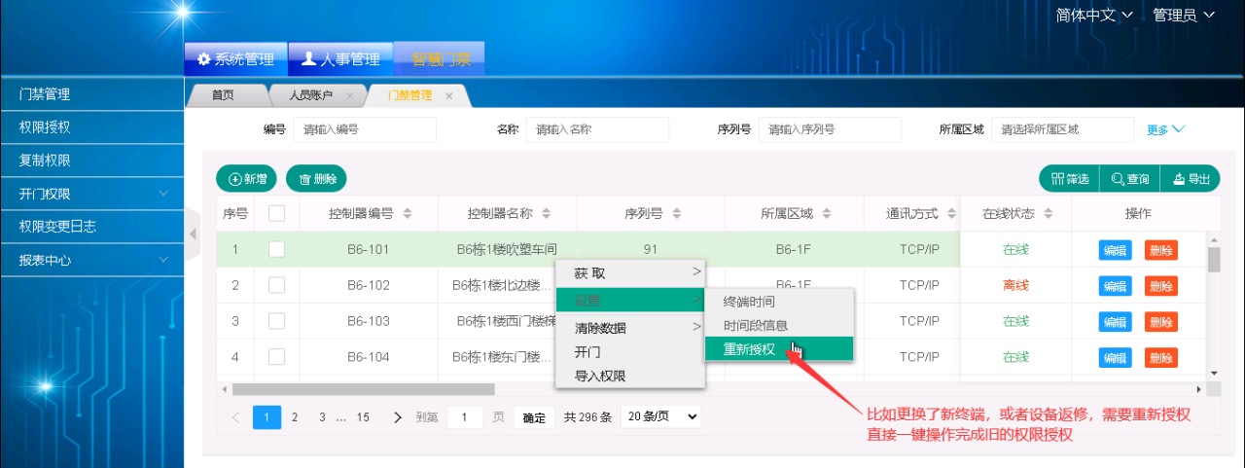Click the scroll-down arrow of the table
Viewport: 1245px width, 468px height.
click(1214, 374)
